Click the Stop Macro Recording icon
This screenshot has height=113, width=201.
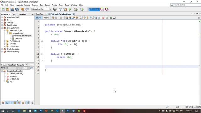coord(107,18)
